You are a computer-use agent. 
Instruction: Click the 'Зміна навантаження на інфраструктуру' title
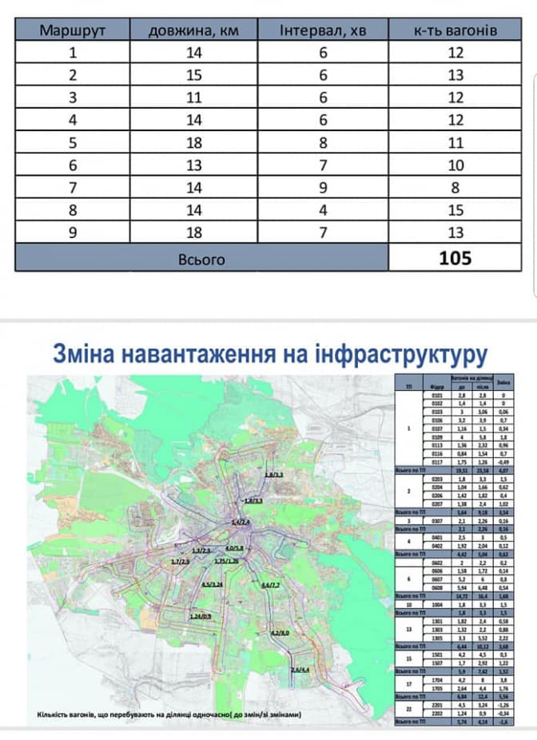tap(269, 354)
